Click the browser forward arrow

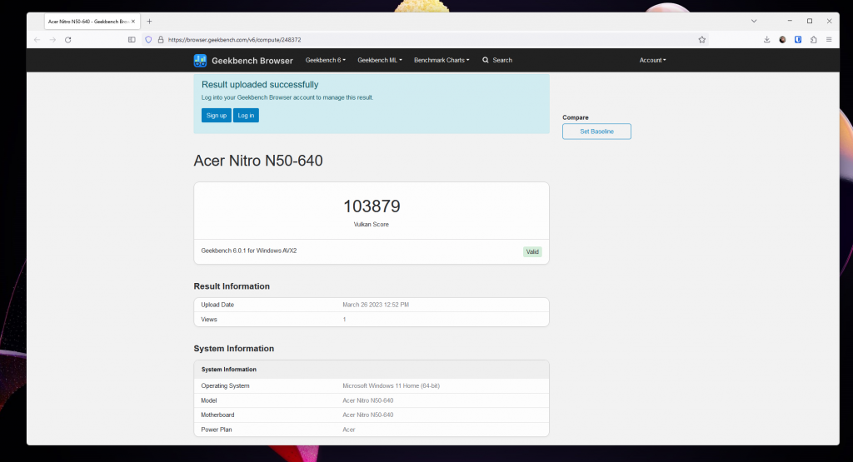(52, 40)
